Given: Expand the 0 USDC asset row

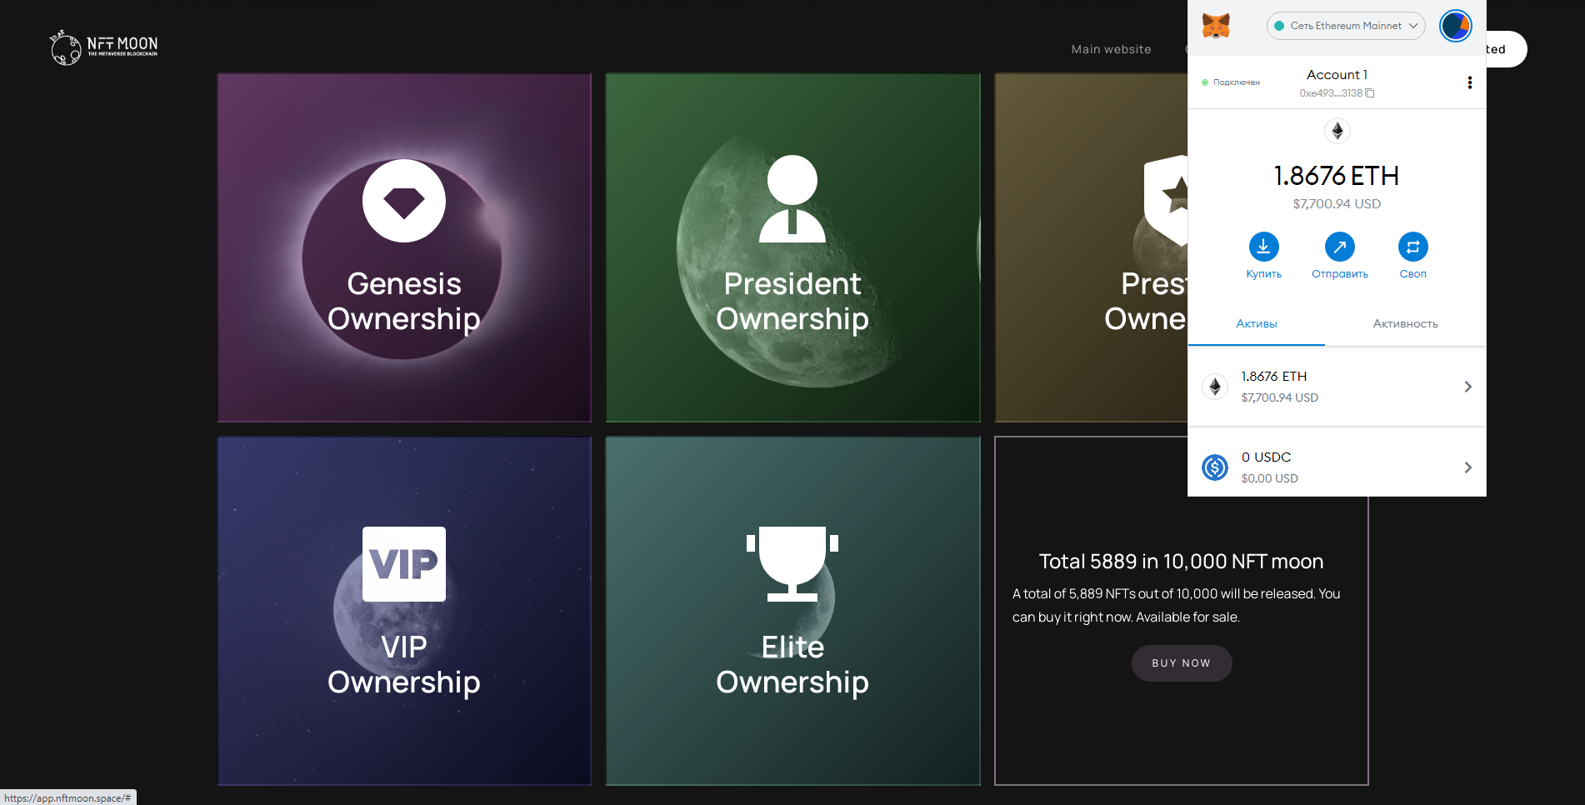Looking at the screenshot, I should (x=1337, y=467).
